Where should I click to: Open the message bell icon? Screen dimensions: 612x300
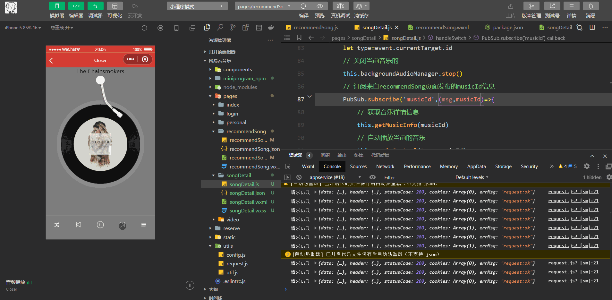(x=591, y=6)
